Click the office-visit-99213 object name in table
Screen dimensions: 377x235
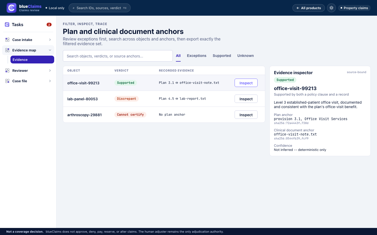83,83
